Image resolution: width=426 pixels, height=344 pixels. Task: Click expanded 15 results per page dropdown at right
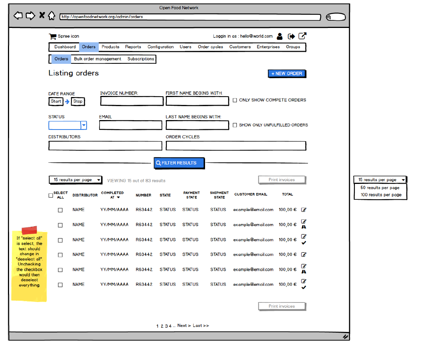[380, 180]
